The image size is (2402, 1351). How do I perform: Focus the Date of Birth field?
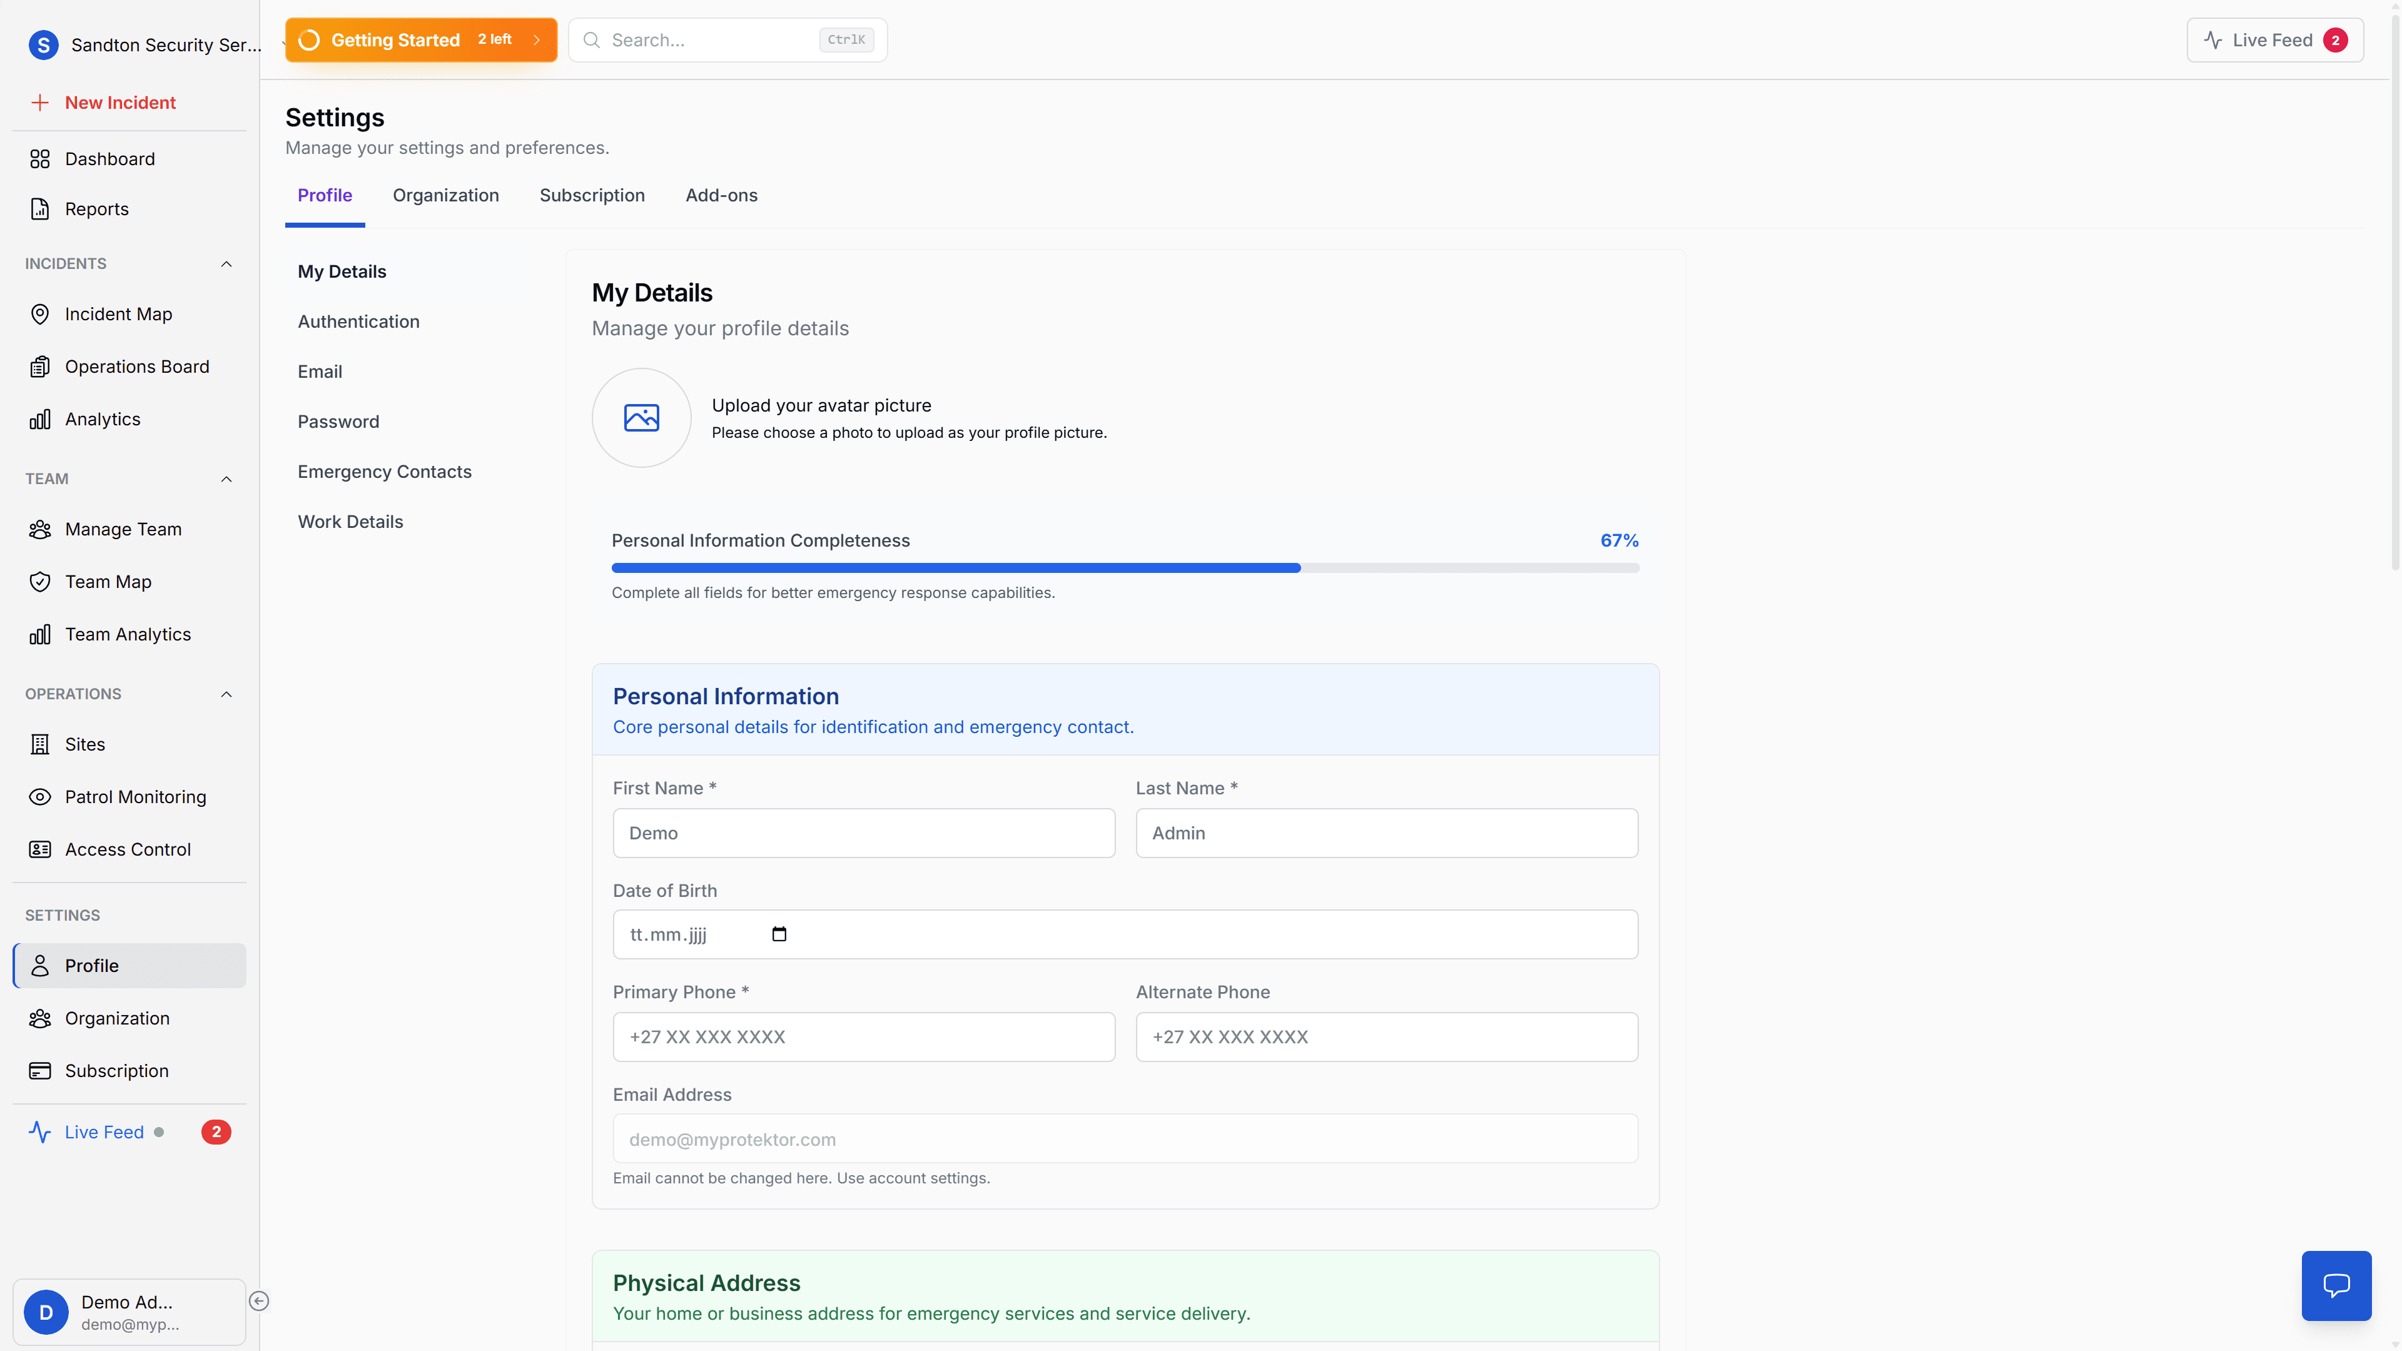click(1125, 934)
